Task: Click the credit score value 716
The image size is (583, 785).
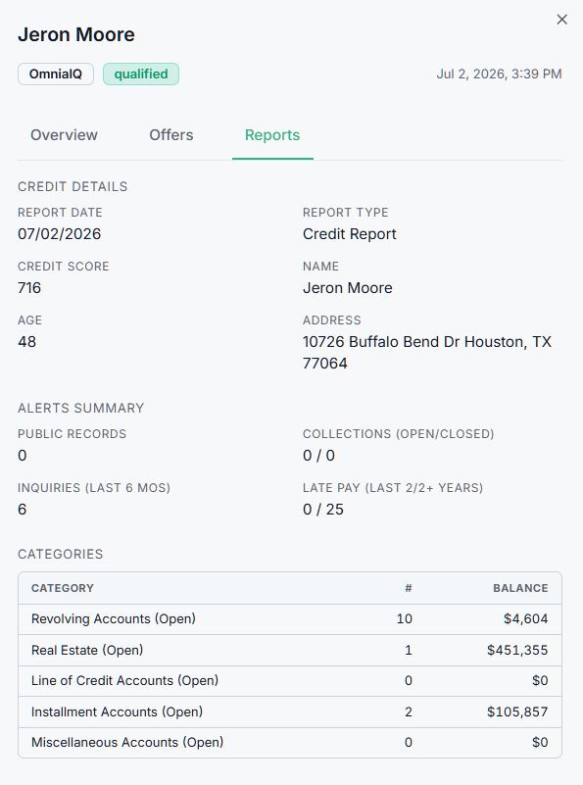Action: [x=29, y=288]
